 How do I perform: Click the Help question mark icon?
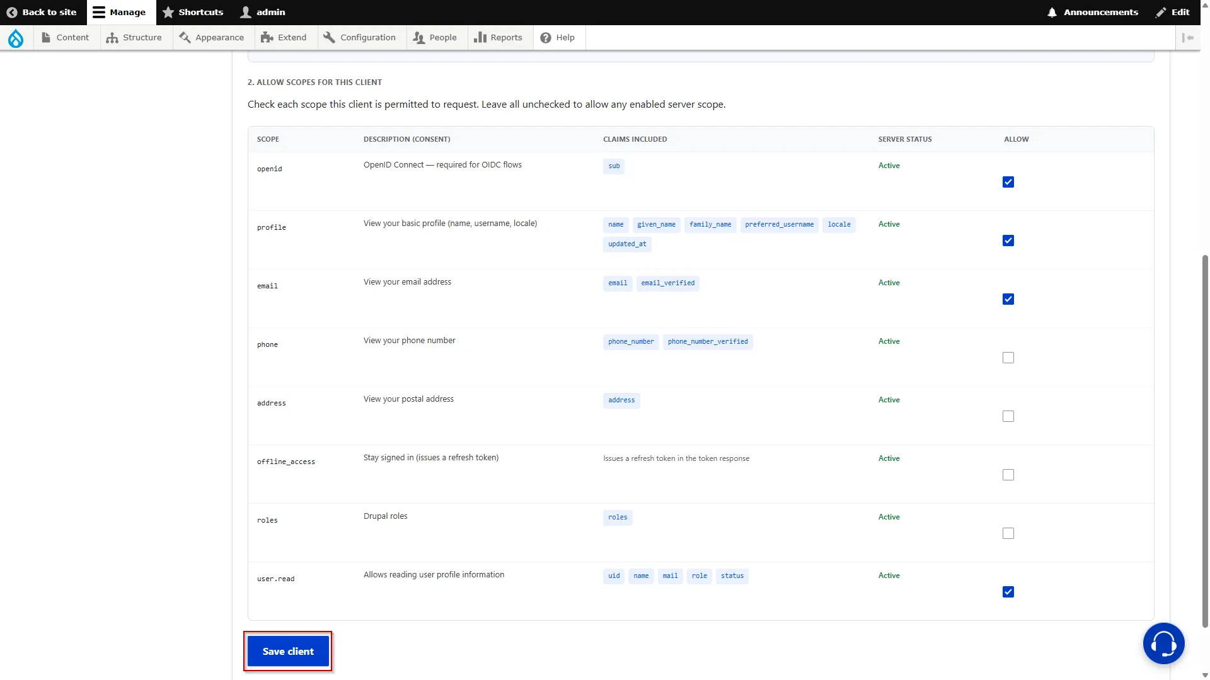pyautogui.click(x=546, y=38)
